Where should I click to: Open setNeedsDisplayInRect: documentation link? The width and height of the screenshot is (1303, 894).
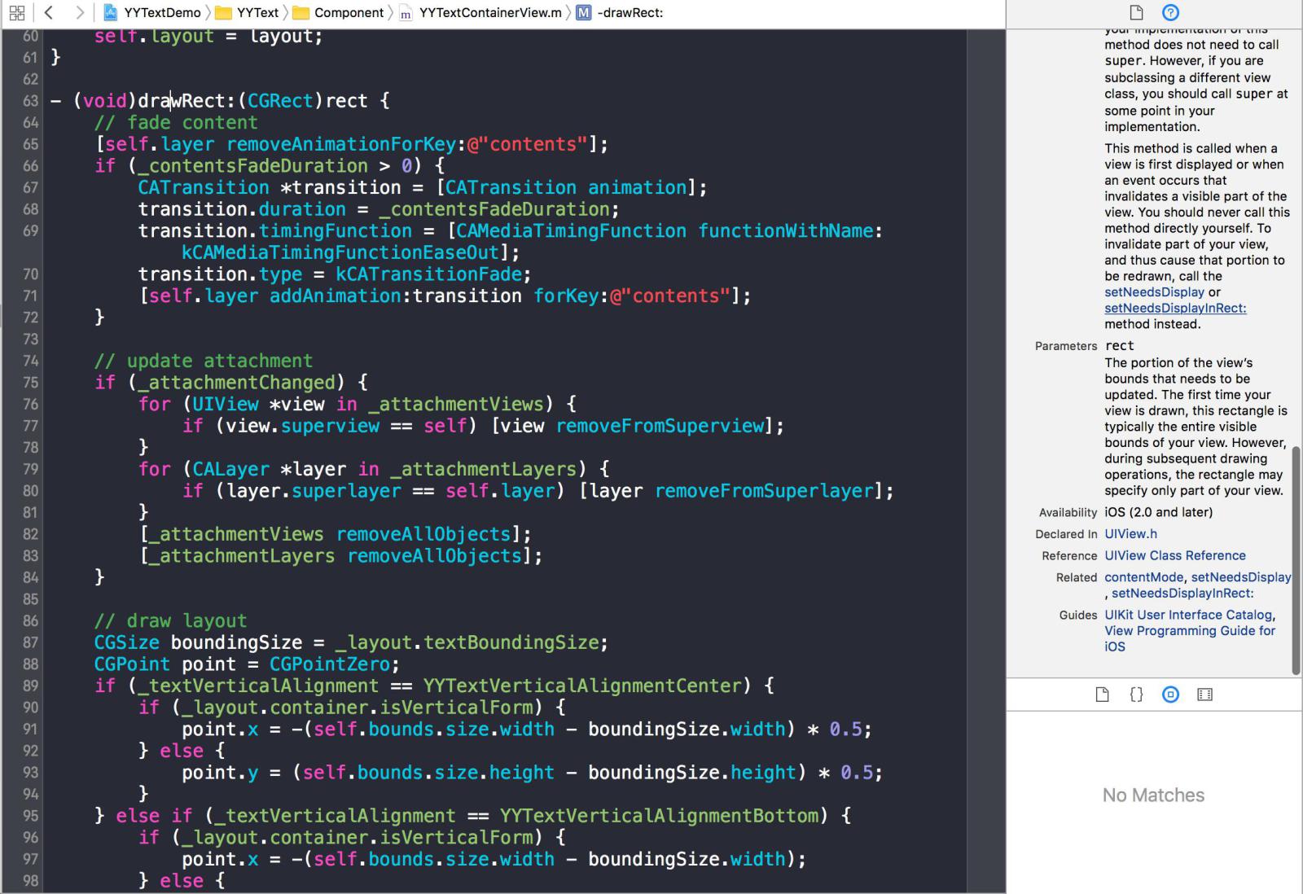coord(1175,308)
